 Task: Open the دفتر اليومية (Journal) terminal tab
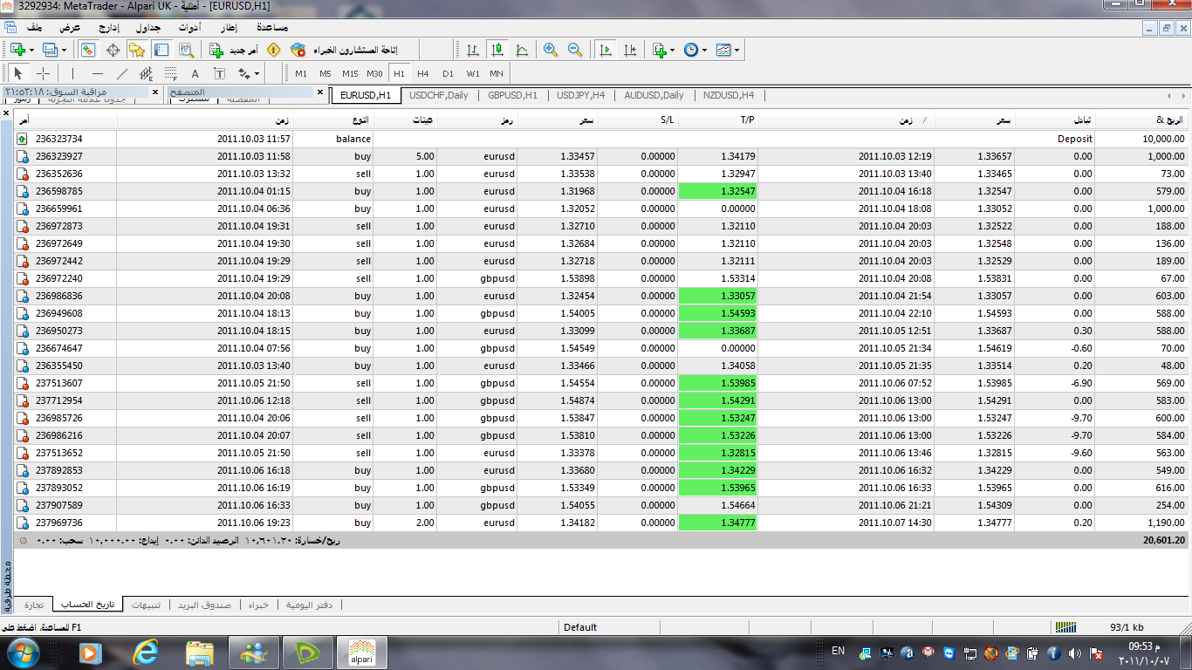pos(310,604)
